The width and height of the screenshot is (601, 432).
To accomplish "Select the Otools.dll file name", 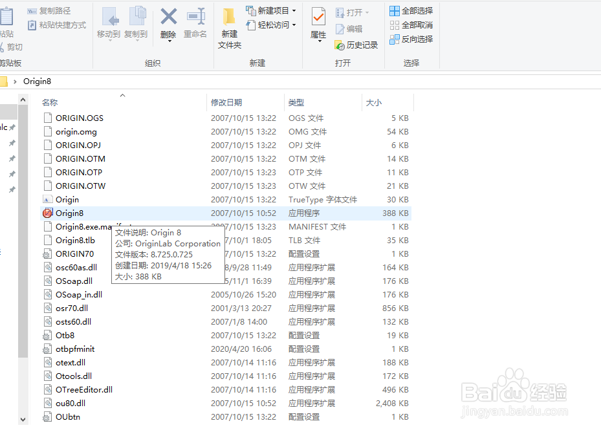I will click(x=74, y=376).
